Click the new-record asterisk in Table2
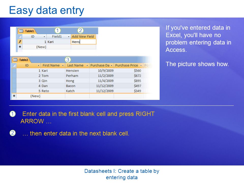The image size is (244, 183). point(14,96)
